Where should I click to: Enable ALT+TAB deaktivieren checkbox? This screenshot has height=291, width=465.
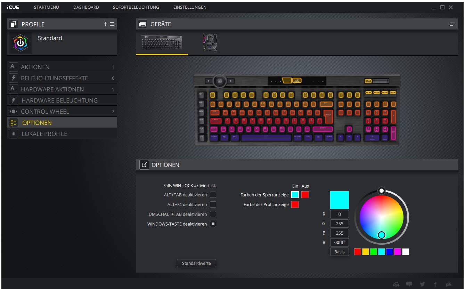[x=213, y=194]
